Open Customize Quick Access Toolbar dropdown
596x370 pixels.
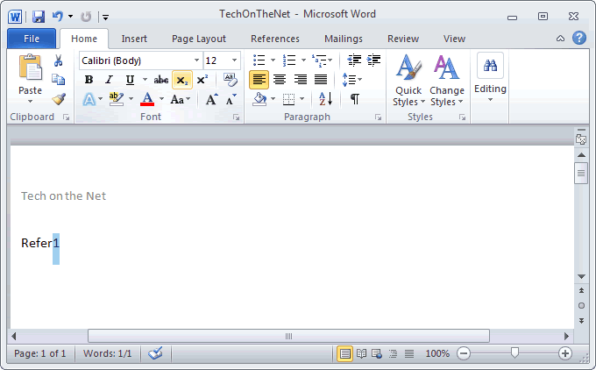pos(106,18)
